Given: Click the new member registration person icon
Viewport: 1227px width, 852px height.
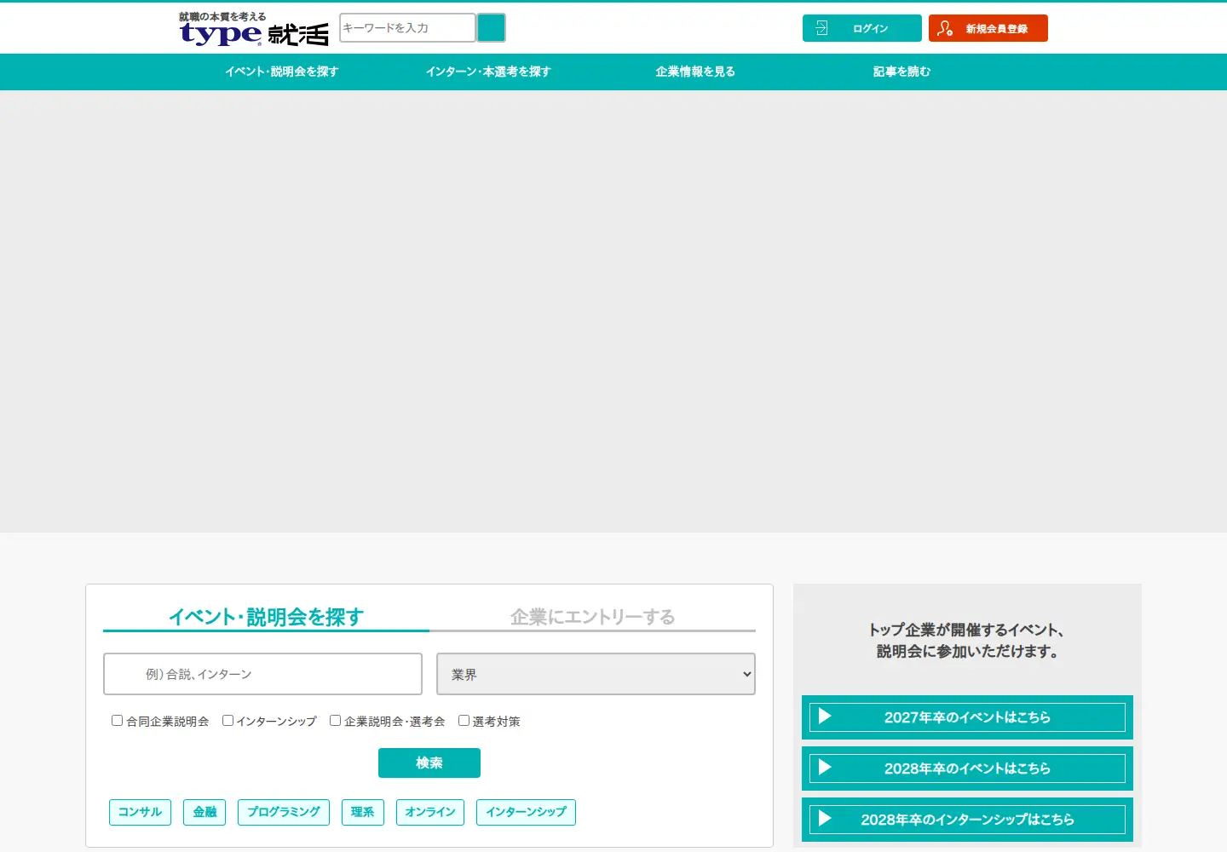Looking at the screenshot, I should pos(944,28).
